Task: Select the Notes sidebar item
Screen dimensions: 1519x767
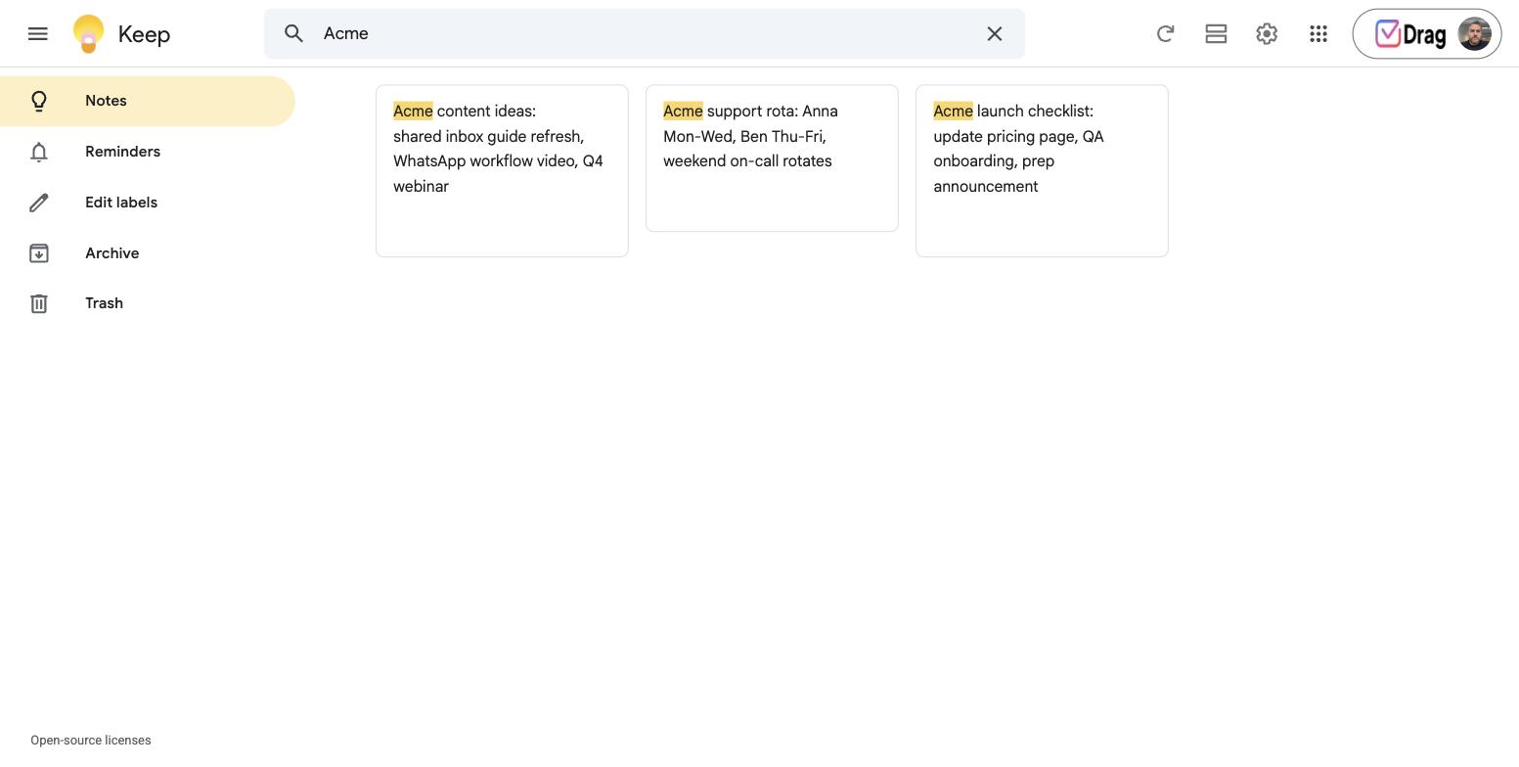Action: click(148, 101)
